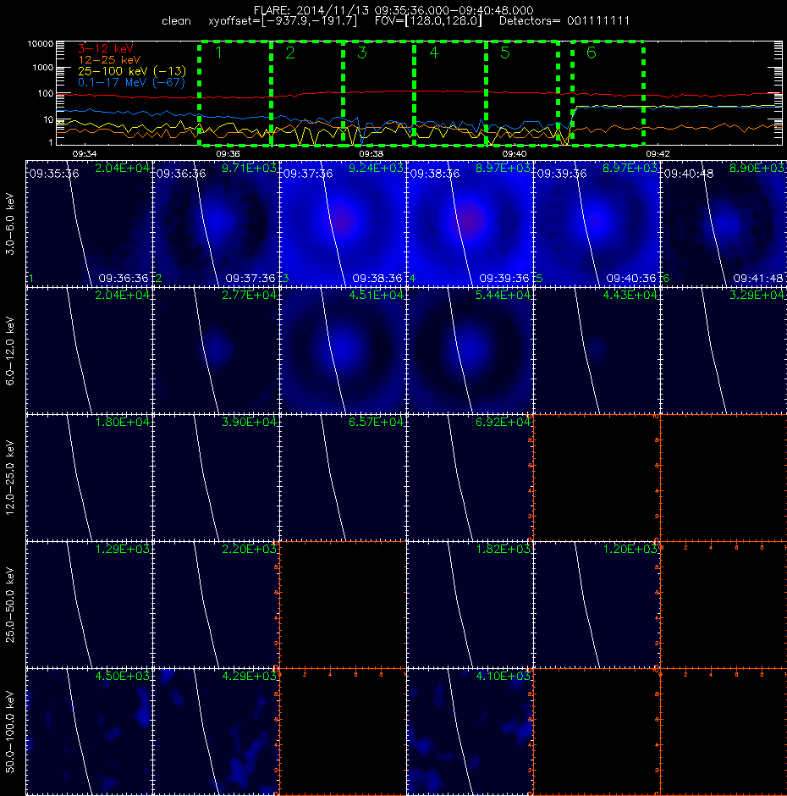This screenshot has width=787, height=796.
Task: Click the 09:34 time axis label
Action: pyautogui.click(x=85, y=153)
